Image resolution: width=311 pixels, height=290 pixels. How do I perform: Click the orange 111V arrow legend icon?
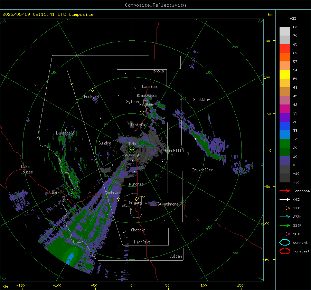pyautogui.click(x=285, y=208)
